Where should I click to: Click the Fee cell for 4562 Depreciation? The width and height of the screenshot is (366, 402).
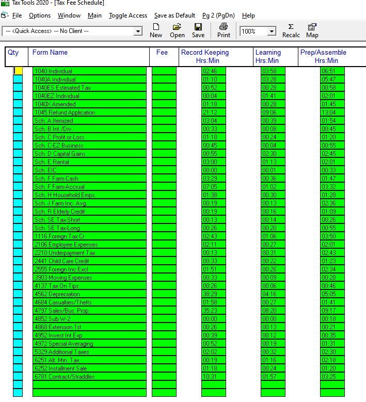click(x=164, y=294)
